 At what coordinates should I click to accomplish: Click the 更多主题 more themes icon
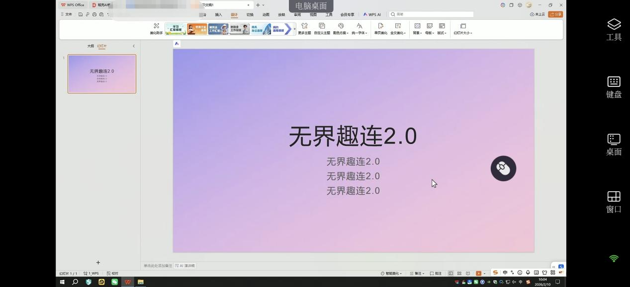pyautogui.click(x=304, y=28)
